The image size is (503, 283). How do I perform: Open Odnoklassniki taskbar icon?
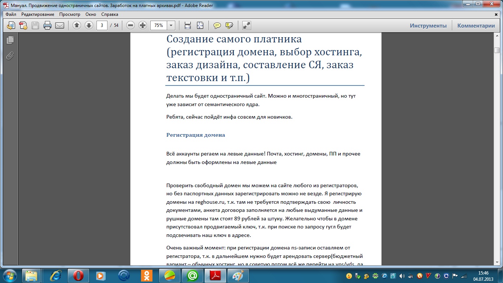(147, 275)
